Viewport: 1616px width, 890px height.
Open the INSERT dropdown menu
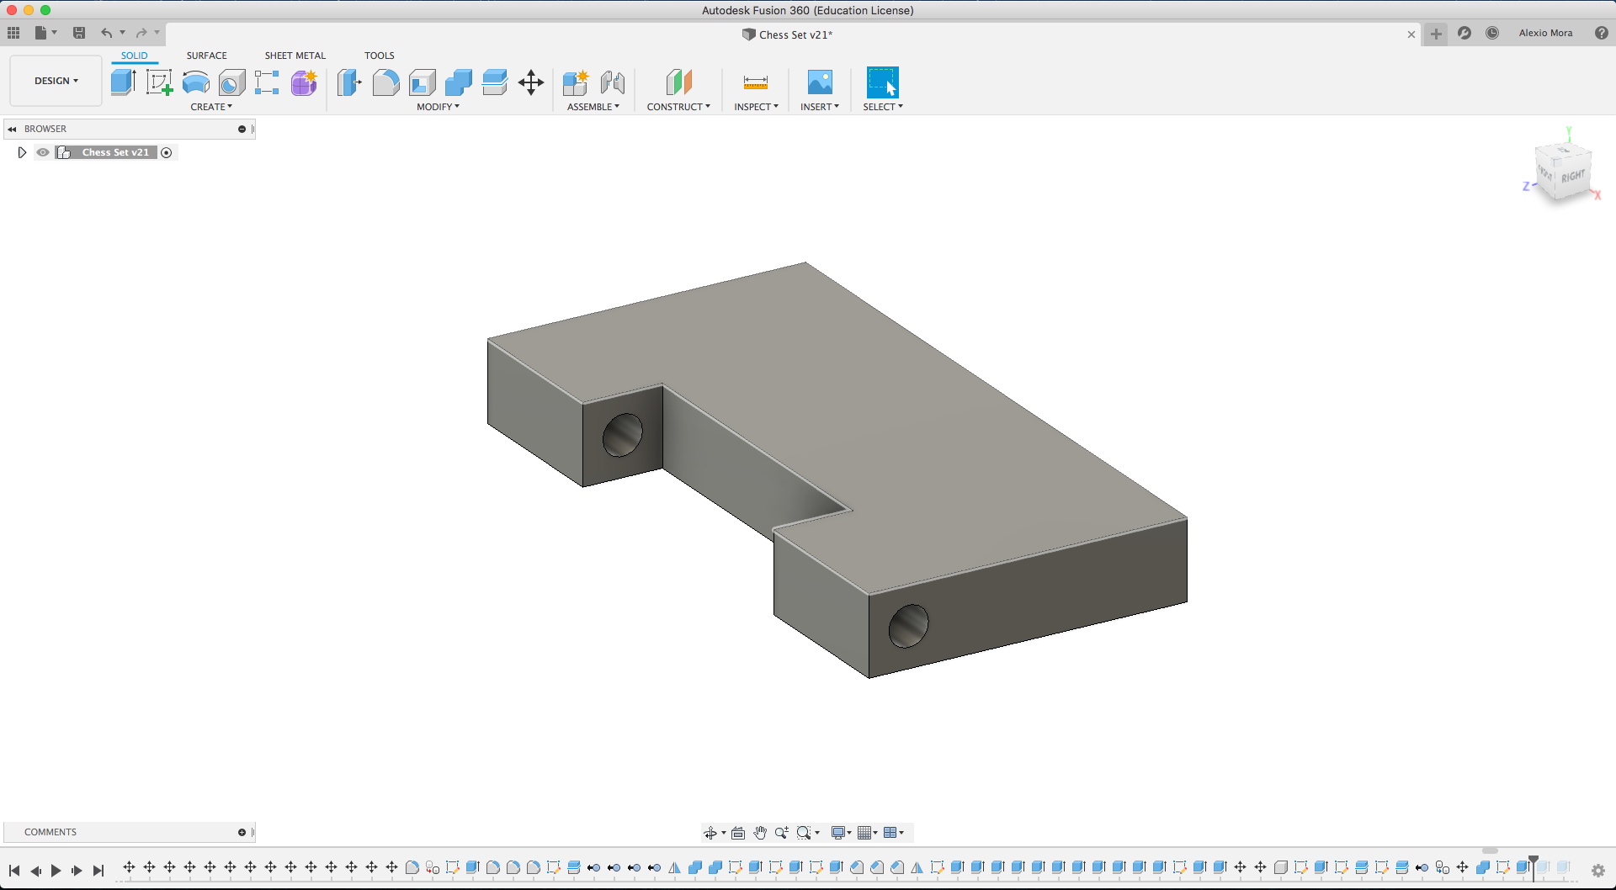(820, 107)
